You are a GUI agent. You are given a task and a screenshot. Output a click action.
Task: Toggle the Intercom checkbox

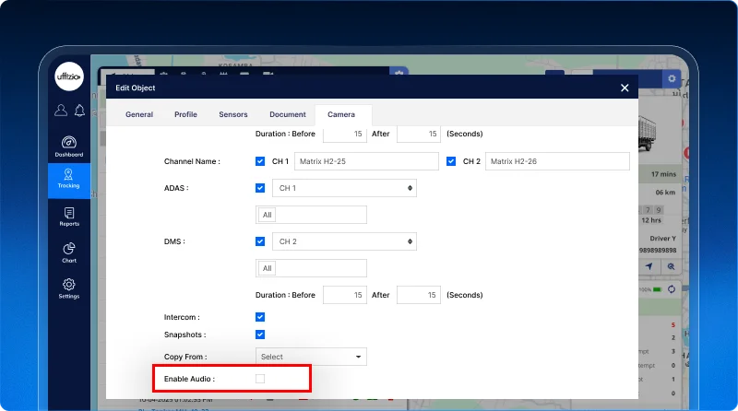click(x=260, y=317)
